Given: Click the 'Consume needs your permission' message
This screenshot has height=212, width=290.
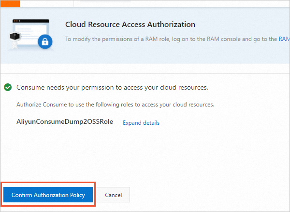Looking at the screenshot, I should pyautogui.click(x=112, y=88).
